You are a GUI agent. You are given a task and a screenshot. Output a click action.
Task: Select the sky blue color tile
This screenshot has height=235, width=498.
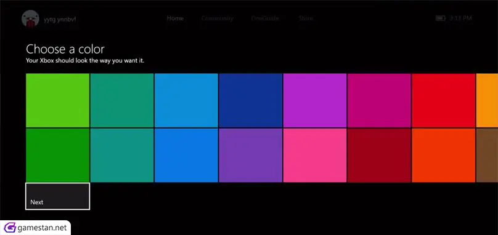click(x=186, y=100)
